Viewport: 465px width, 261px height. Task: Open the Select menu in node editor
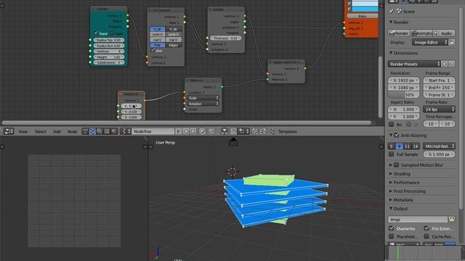(x=41, y=131)
